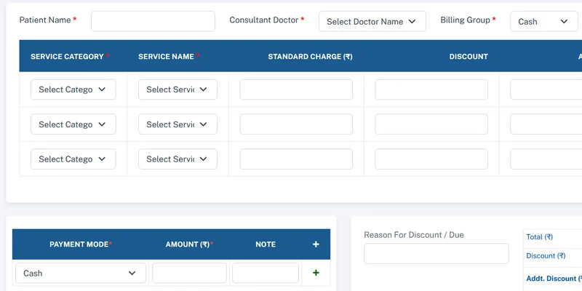Click the payment Amount input field
This screenshot has width=582, height=291.
189,274
